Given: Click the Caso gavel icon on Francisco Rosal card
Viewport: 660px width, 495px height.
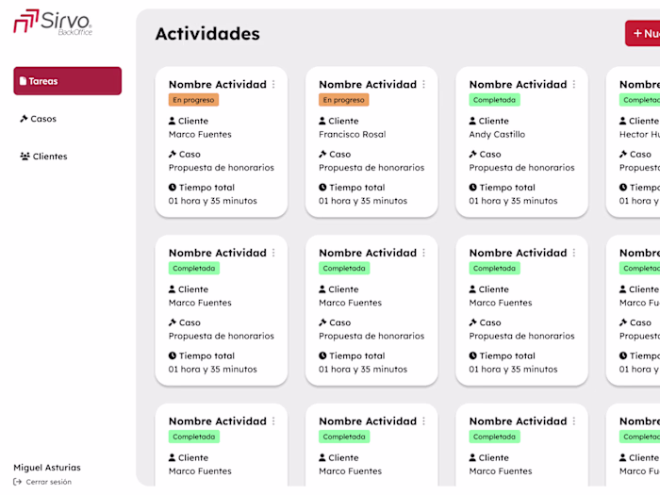Looking at the screenshot, I should [322, 155].
